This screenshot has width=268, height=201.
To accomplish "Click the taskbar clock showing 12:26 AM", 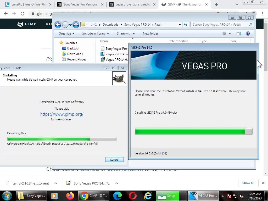I will [x=255, y=196].
